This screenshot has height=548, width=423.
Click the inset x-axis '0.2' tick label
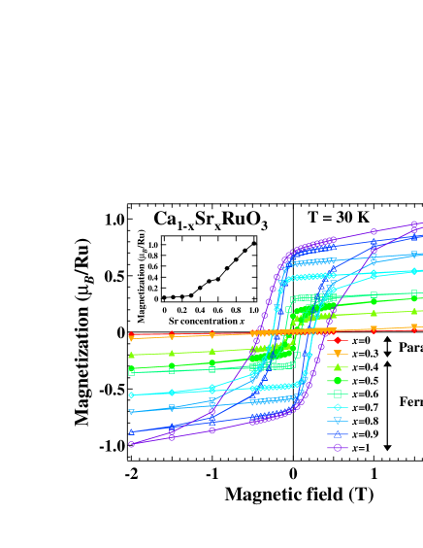tap(182, 310)
